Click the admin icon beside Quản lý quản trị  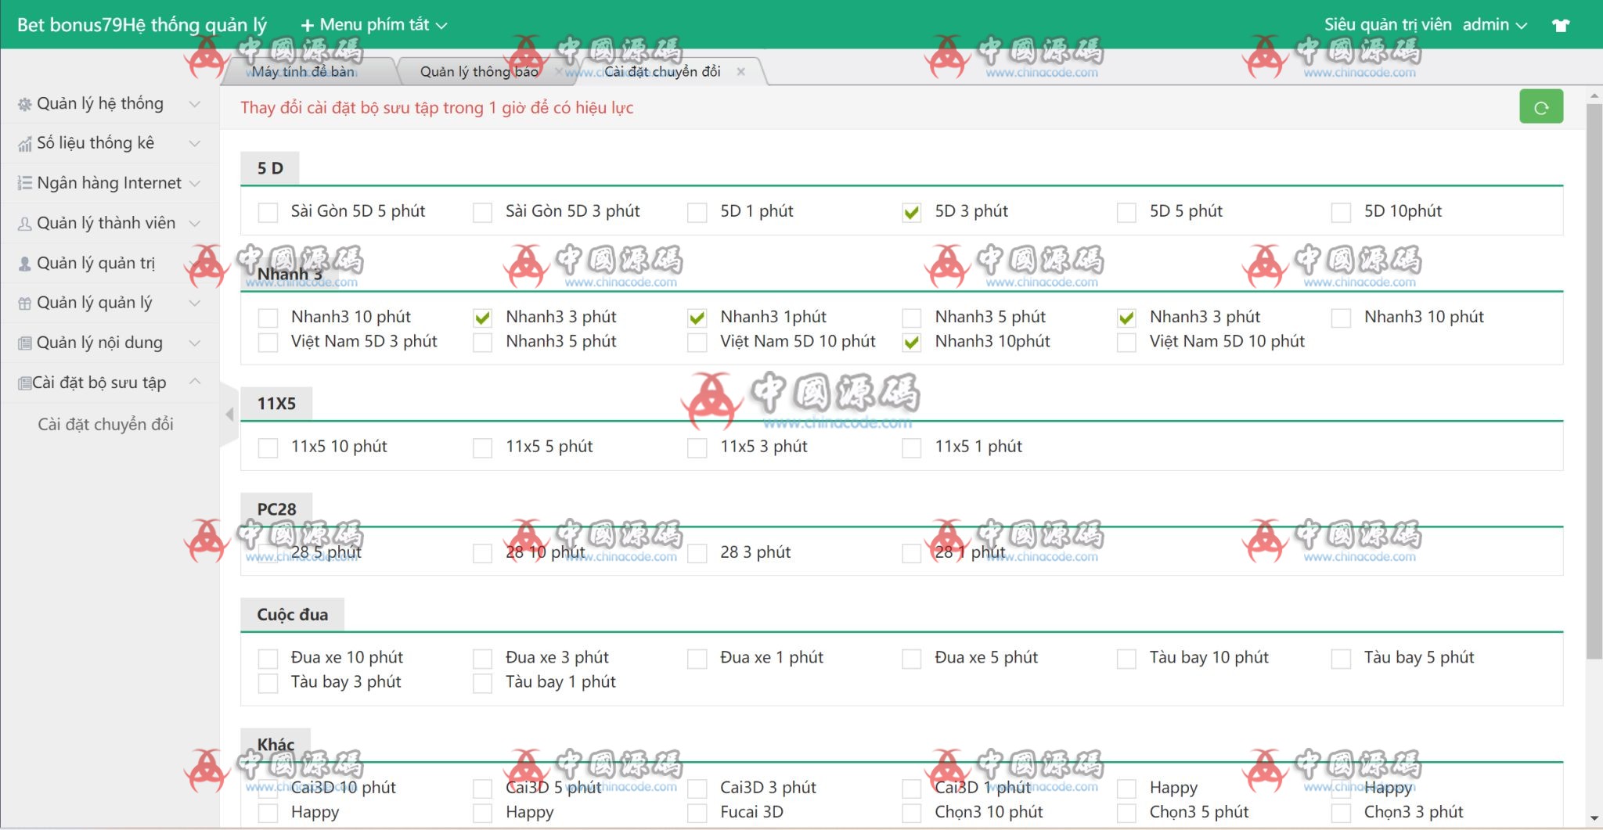click(25, 264)
